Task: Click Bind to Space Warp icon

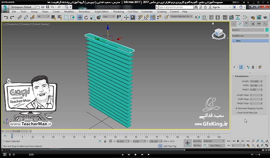Action: pyautogui.click(x=32, y=18)
